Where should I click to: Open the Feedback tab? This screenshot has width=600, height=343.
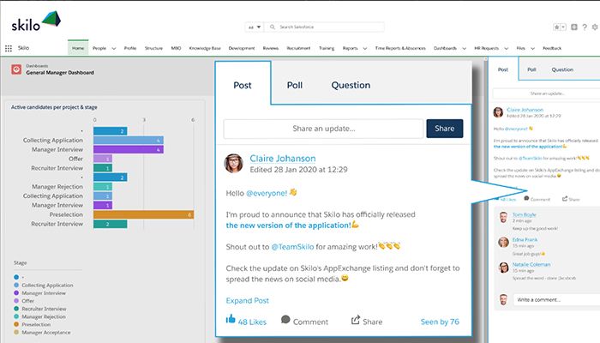click(552, 48)
